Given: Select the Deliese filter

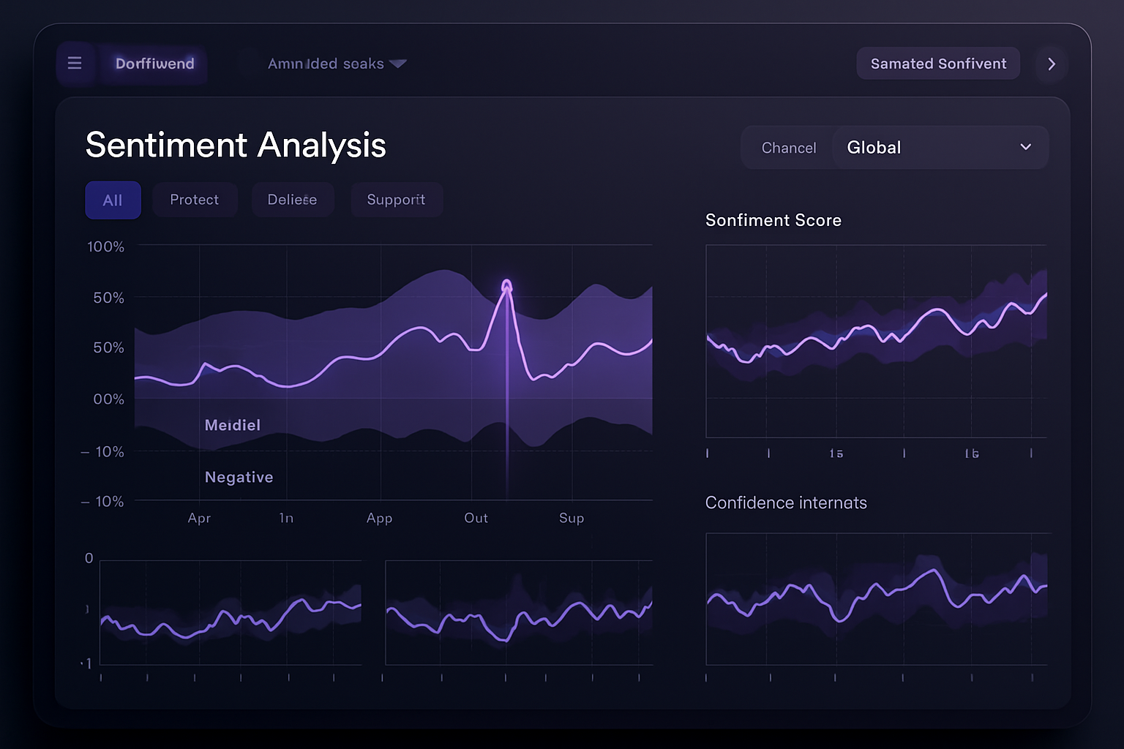Looking at the screenshot, I should pos(293,200).
